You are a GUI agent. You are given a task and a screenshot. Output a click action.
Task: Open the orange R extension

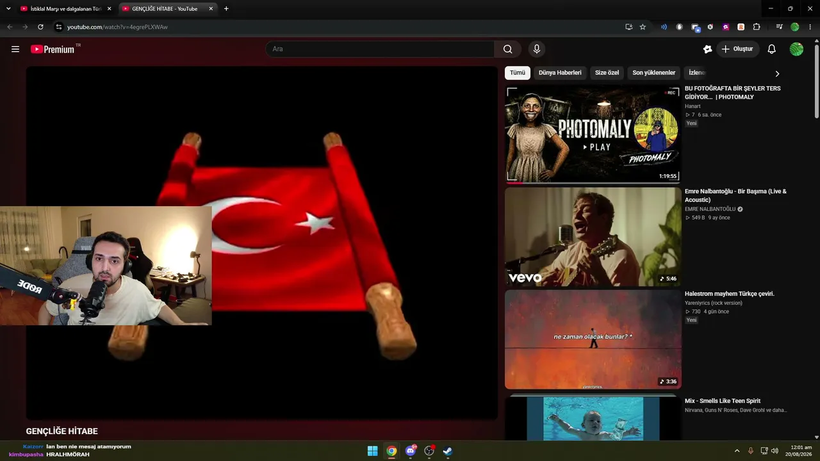[x=741, y=27]
